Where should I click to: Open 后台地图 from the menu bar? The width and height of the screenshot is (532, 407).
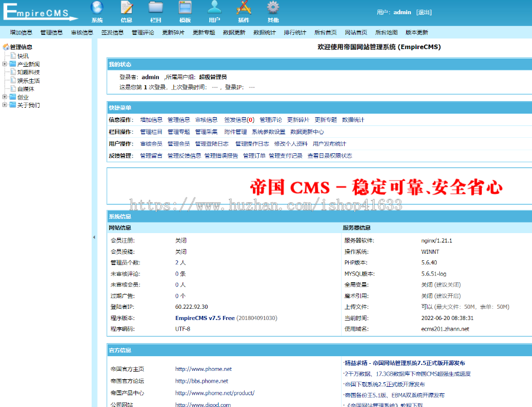point(387,33)
